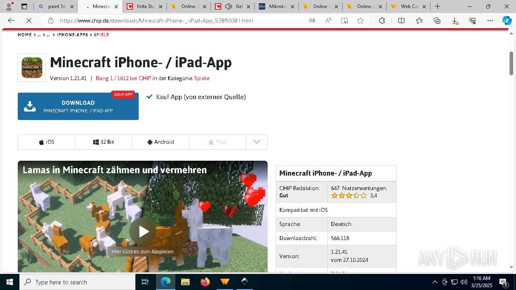View site information lock icon

pyautogui.click(x=50, y=21)
